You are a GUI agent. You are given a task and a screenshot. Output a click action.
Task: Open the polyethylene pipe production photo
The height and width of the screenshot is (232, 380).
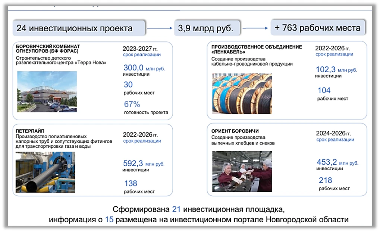coord(45,172)
